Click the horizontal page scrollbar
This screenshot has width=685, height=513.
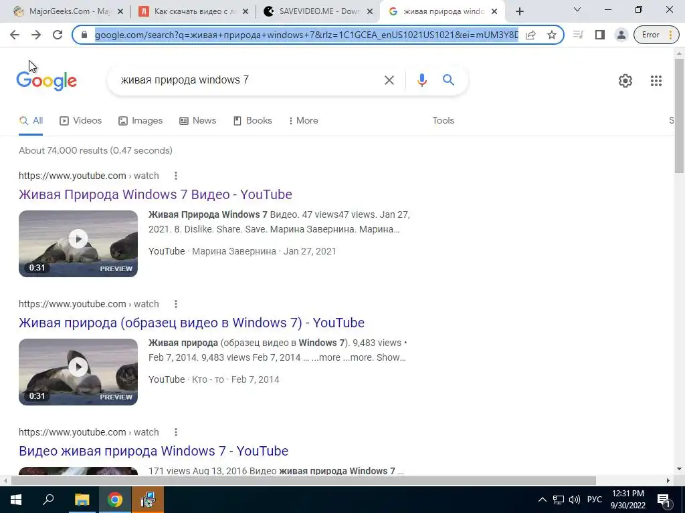304,480
